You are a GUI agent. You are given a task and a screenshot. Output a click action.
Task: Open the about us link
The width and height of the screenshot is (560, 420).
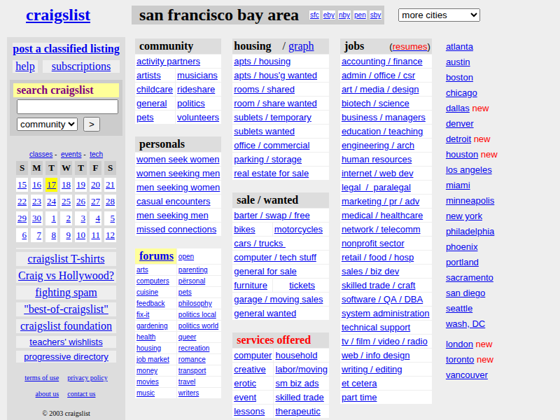tap(47, 394)
